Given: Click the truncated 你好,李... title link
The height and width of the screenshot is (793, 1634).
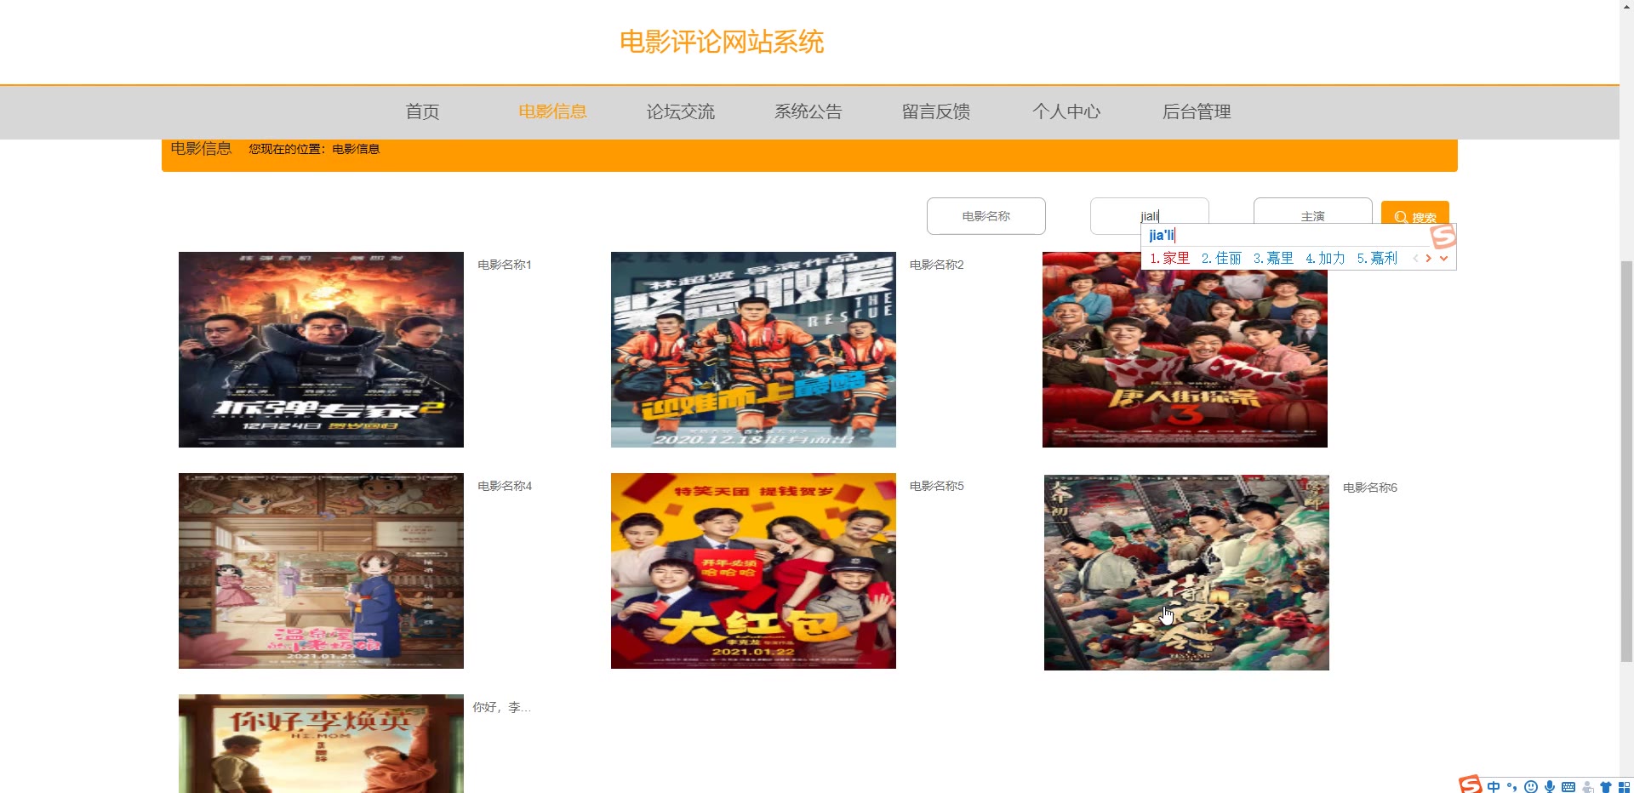Looking at the screenshot, I should pos(501,707).
